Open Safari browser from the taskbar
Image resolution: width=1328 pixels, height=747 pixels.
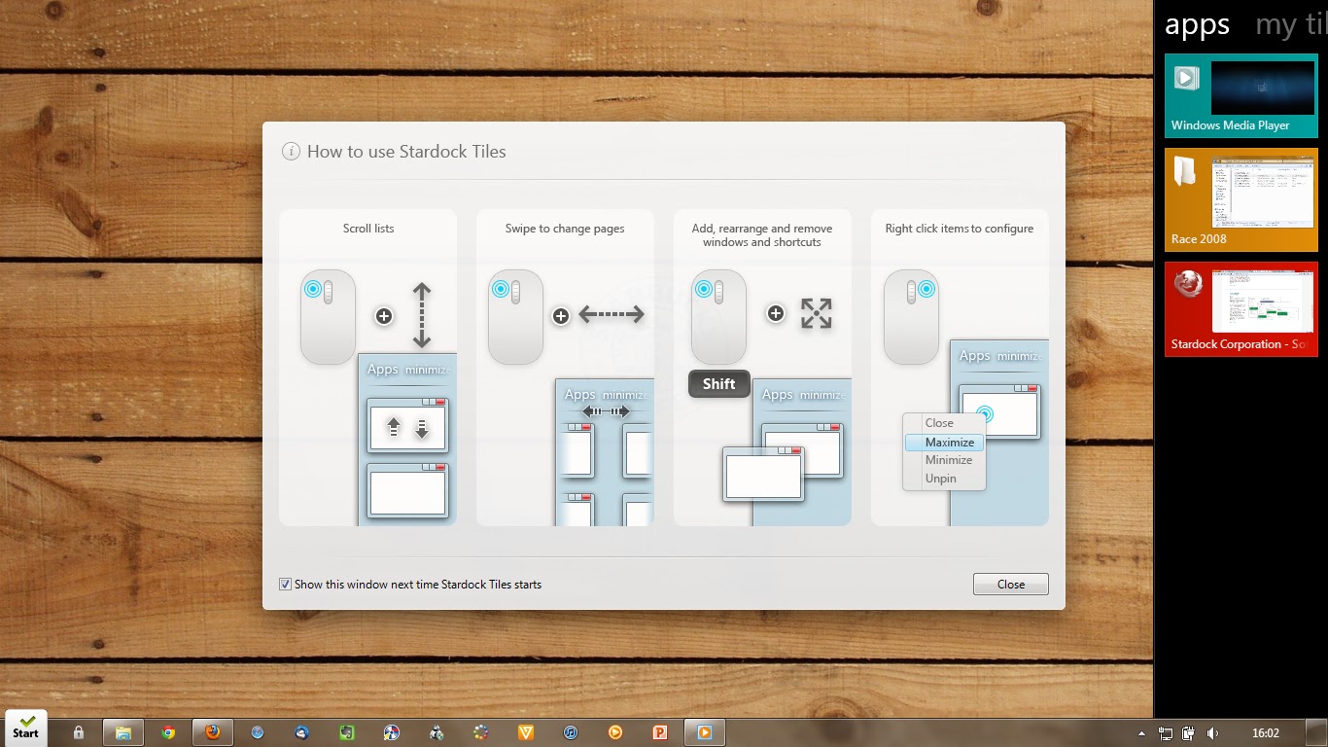coord(257,731)
